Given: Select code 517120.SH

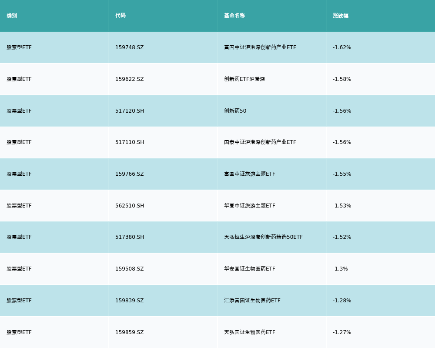Looking at the screenshot, I should click(x=130, y=111).
